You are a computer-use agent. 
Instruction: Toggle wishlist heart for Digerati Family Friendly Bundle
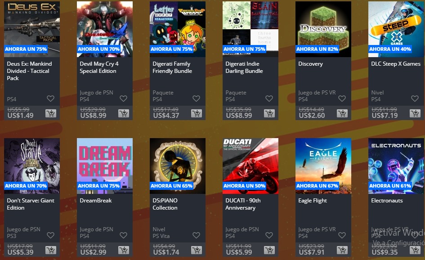[196, 99]
